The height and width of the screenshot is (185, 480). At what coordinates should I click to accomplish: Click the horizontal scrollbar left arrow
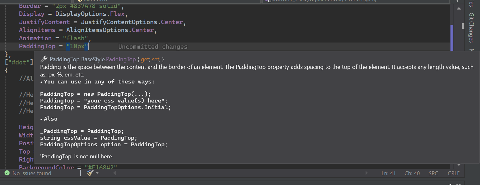pos(114,173)
